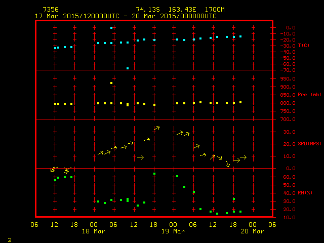Select the SPD(MPS) wind speed label

coord(309,144)
